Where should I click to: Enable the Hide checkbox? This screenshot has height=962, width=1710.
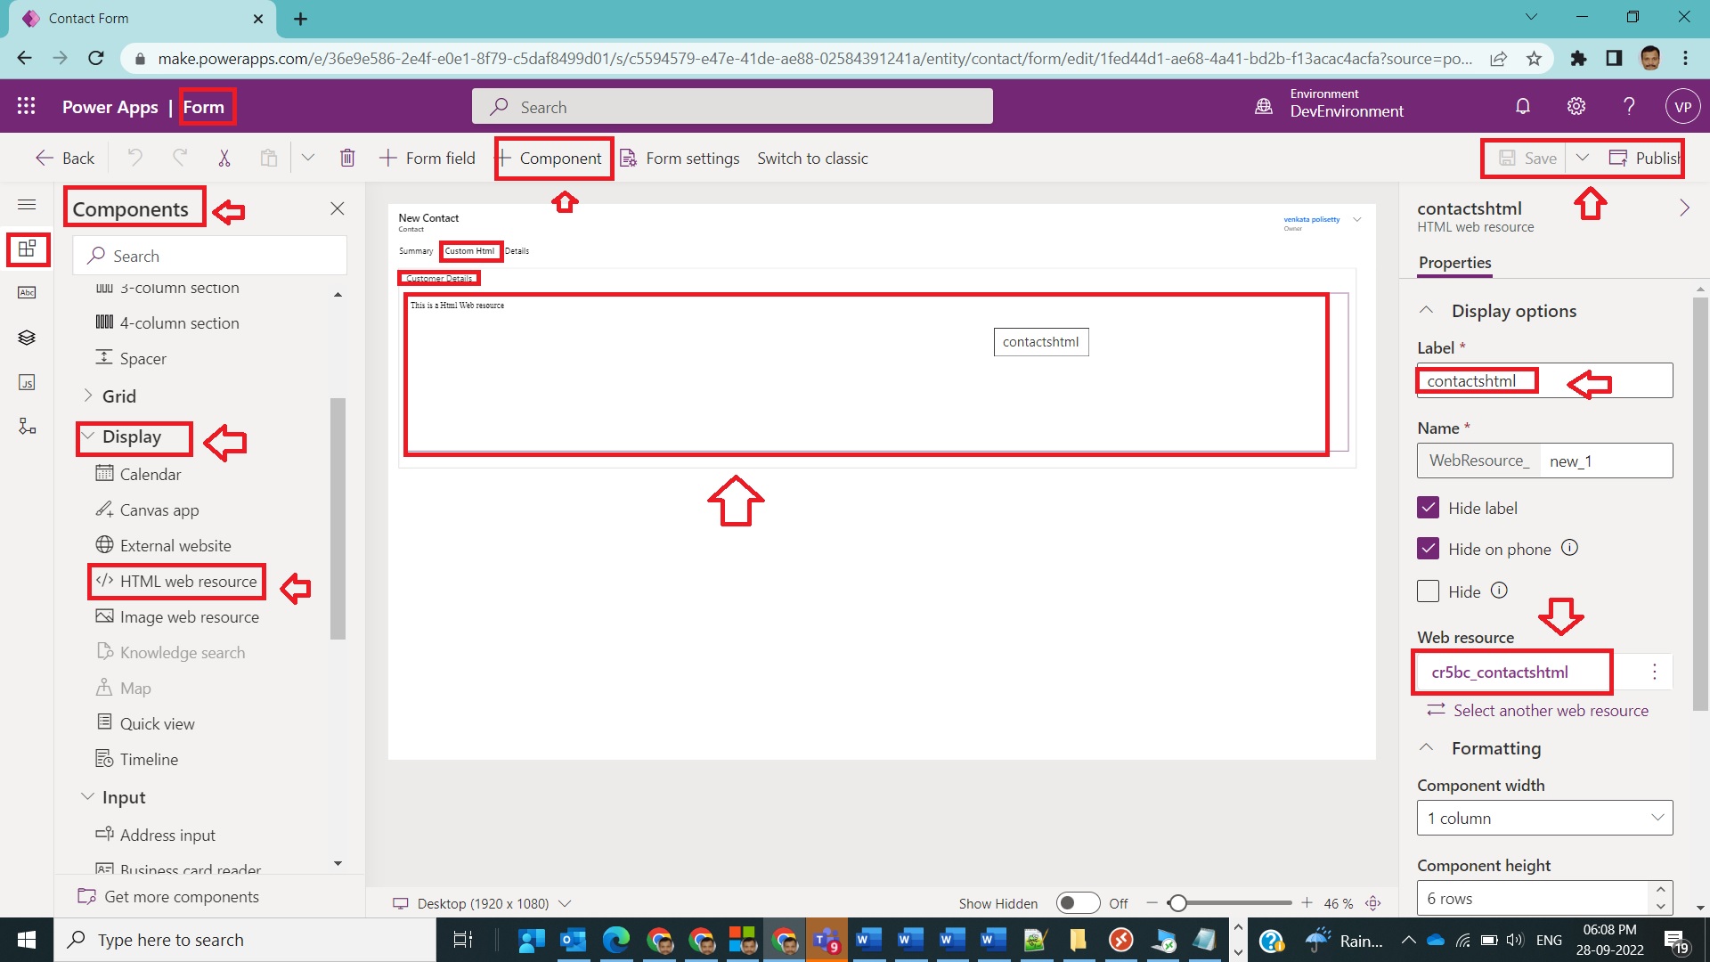pyautogui.click(x=1429, y=591)
